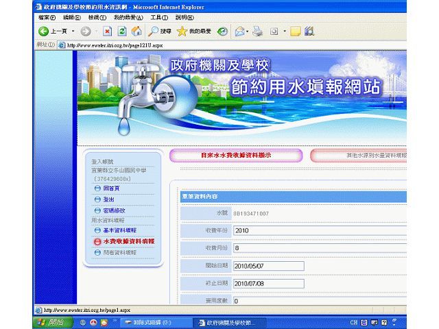Open the 檢視(V) menu

97,17
